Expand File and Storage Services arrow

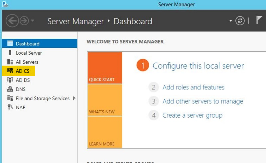click(x=74, y=98)
